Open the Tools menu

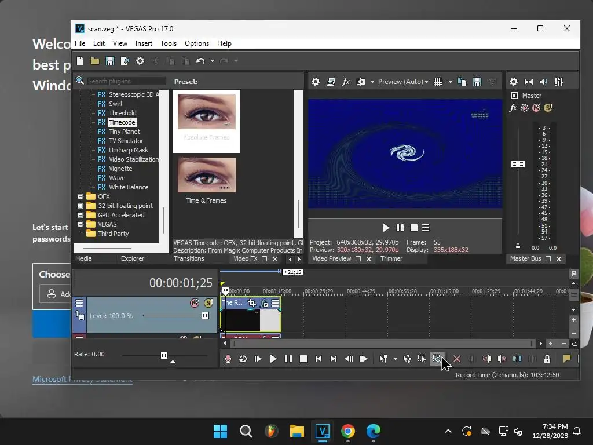click(x=169, y=43)
